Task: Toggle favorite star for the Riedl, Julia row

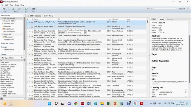Action: point(27,36)
